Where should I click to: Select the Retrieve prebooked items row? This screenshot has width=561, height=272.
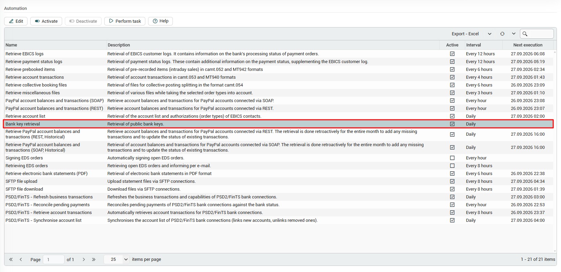[x=279, y=70]
